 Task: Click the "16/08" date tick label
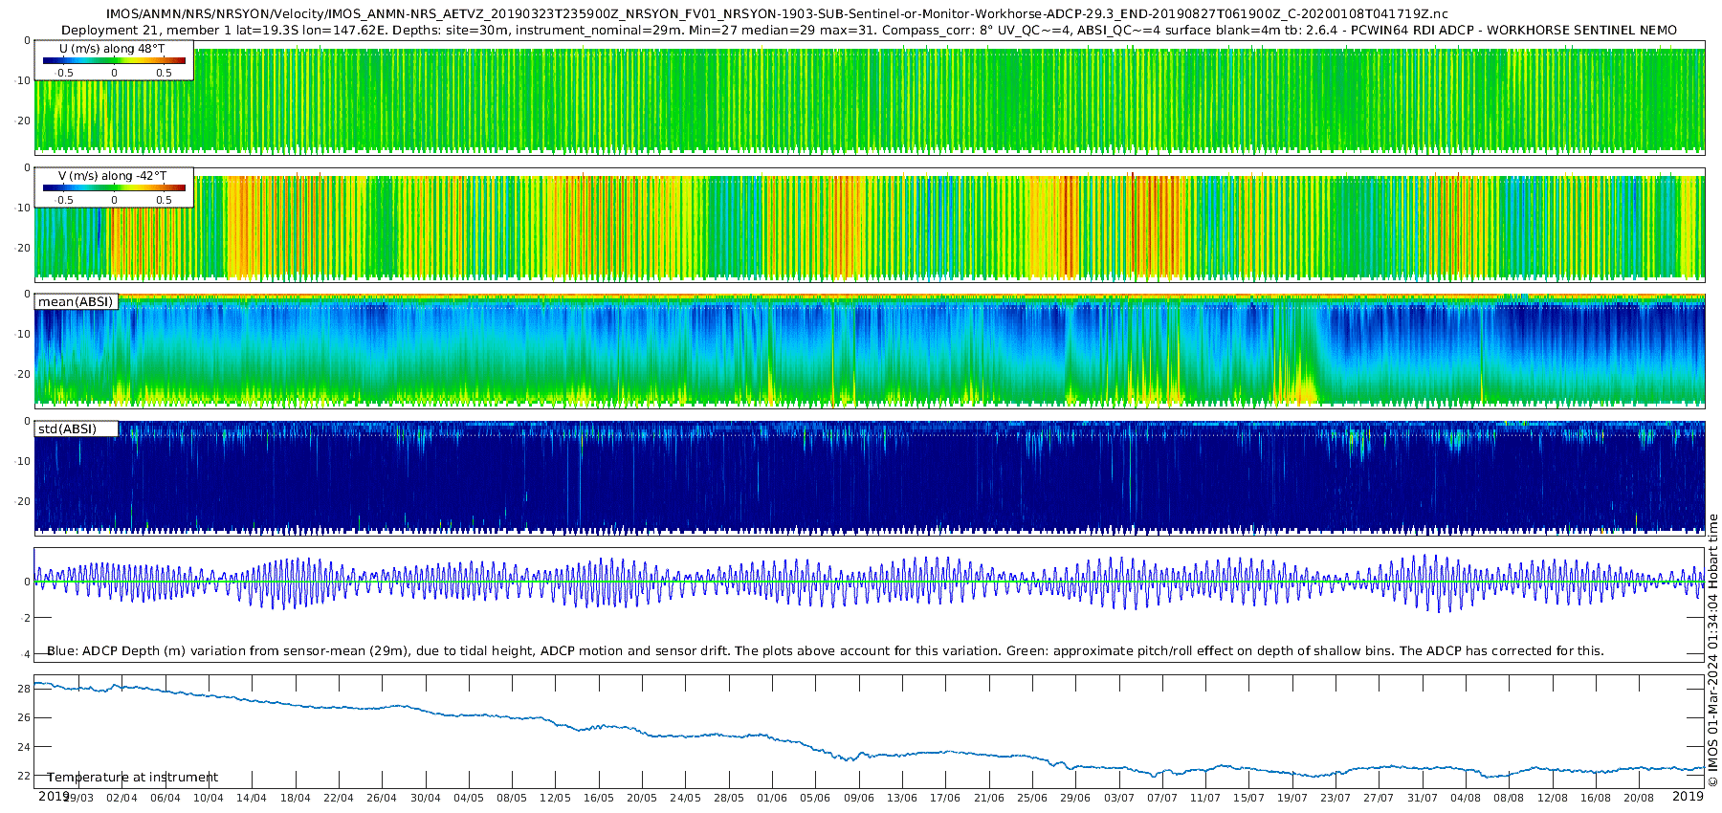(1596, 798)
